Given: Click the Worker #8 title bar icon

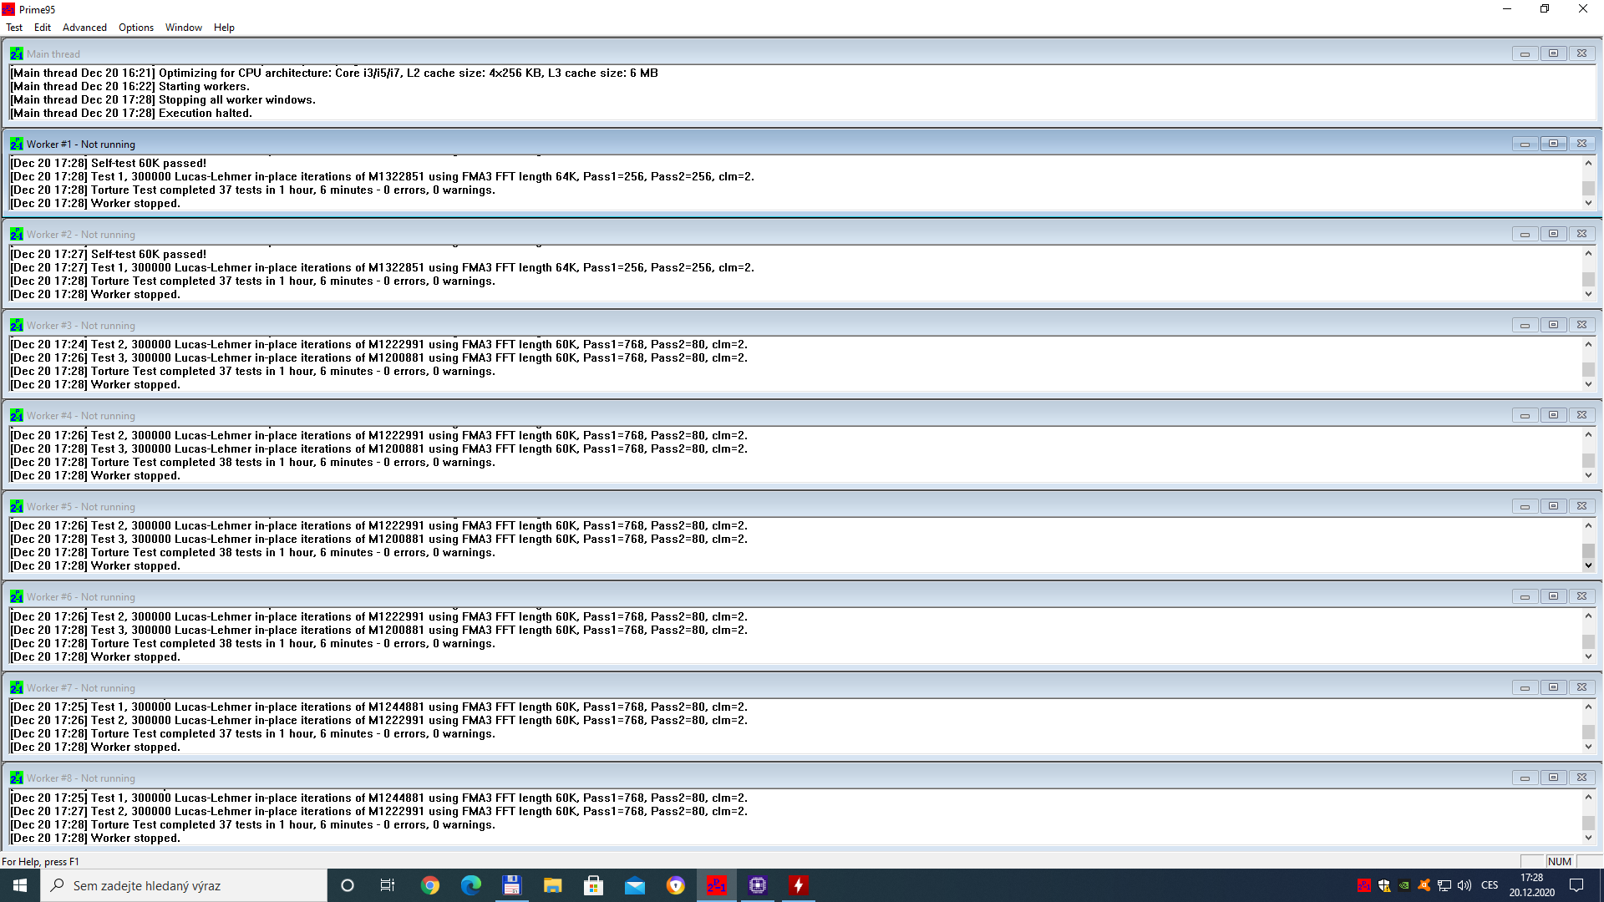Looking at the screenshot, I should pyautogui.click(x=16, y=778).
